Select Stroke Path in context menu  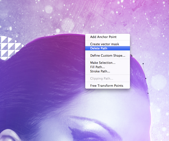[x=100, y=71]
